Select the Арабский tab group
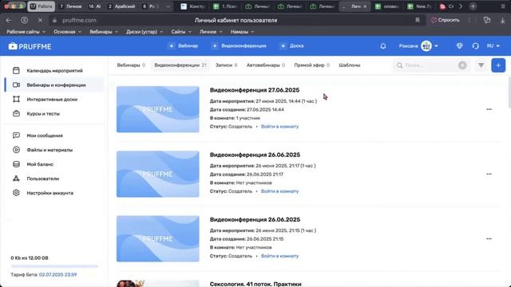The width and height of the screenshot is (511, 287). tap(121, 6)
